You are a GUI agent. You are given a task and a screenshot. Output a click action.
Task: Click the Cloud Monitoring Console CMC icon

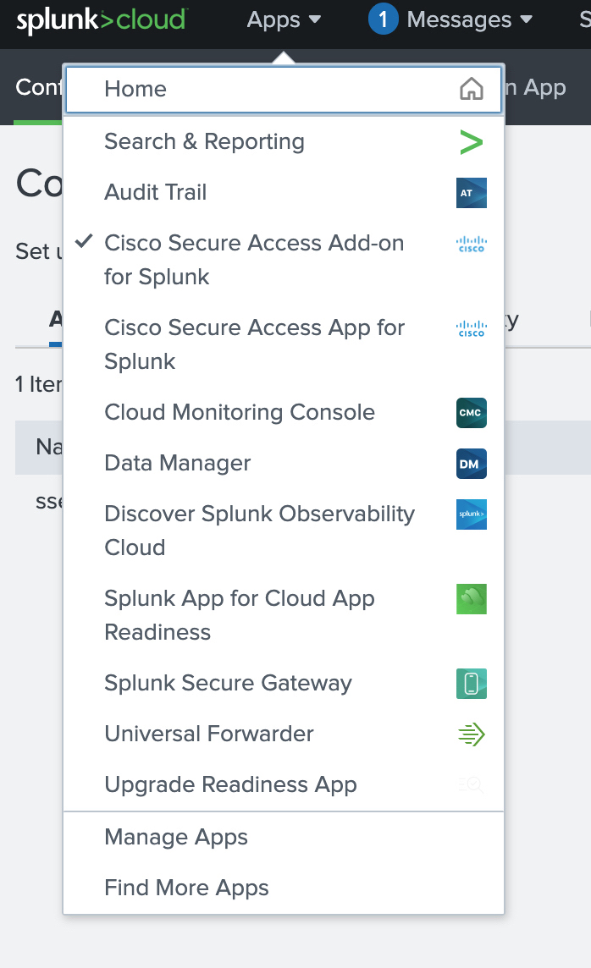471,413
